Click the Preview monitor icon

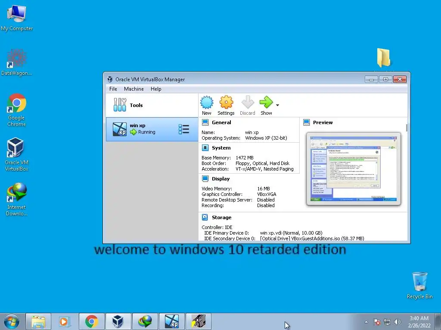(x=307, y=122)
